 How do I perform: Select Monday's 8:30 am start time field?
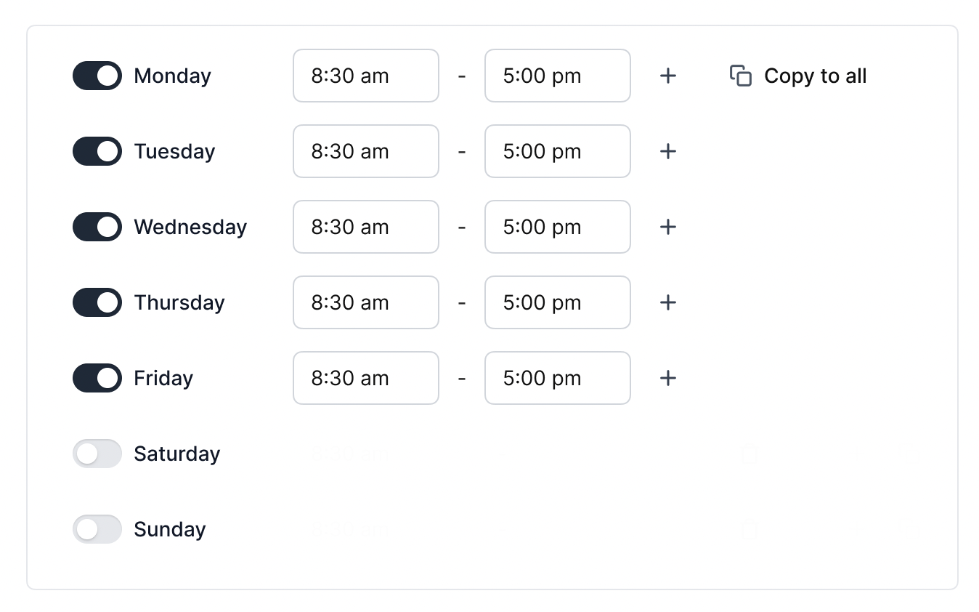365,76
